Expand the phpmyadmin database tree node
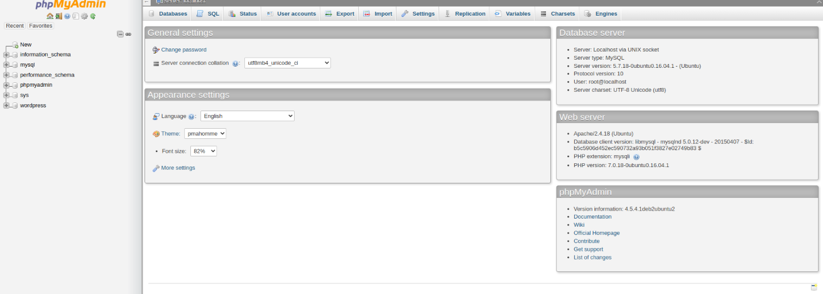Screen dimensions: 823x294 tap(6, 85)
